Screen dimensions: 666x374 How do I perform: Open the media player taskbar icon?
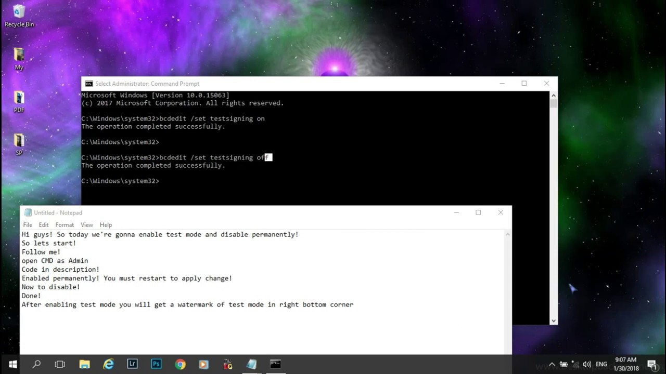coord(203,364)
